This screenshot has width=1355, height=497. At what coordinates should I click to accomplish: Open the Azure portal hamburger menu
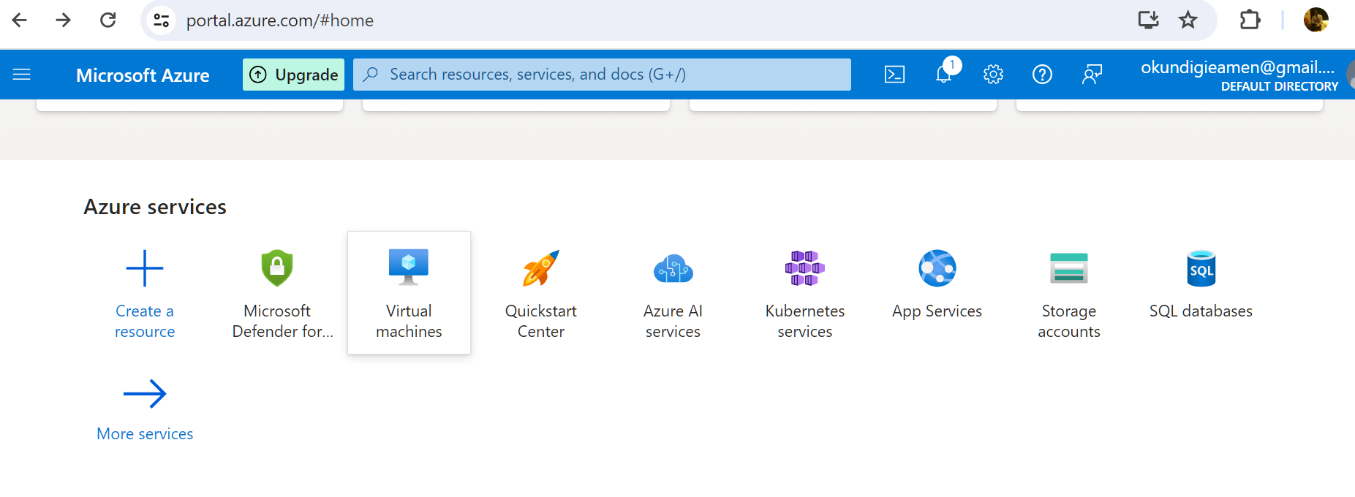[22, 75]
